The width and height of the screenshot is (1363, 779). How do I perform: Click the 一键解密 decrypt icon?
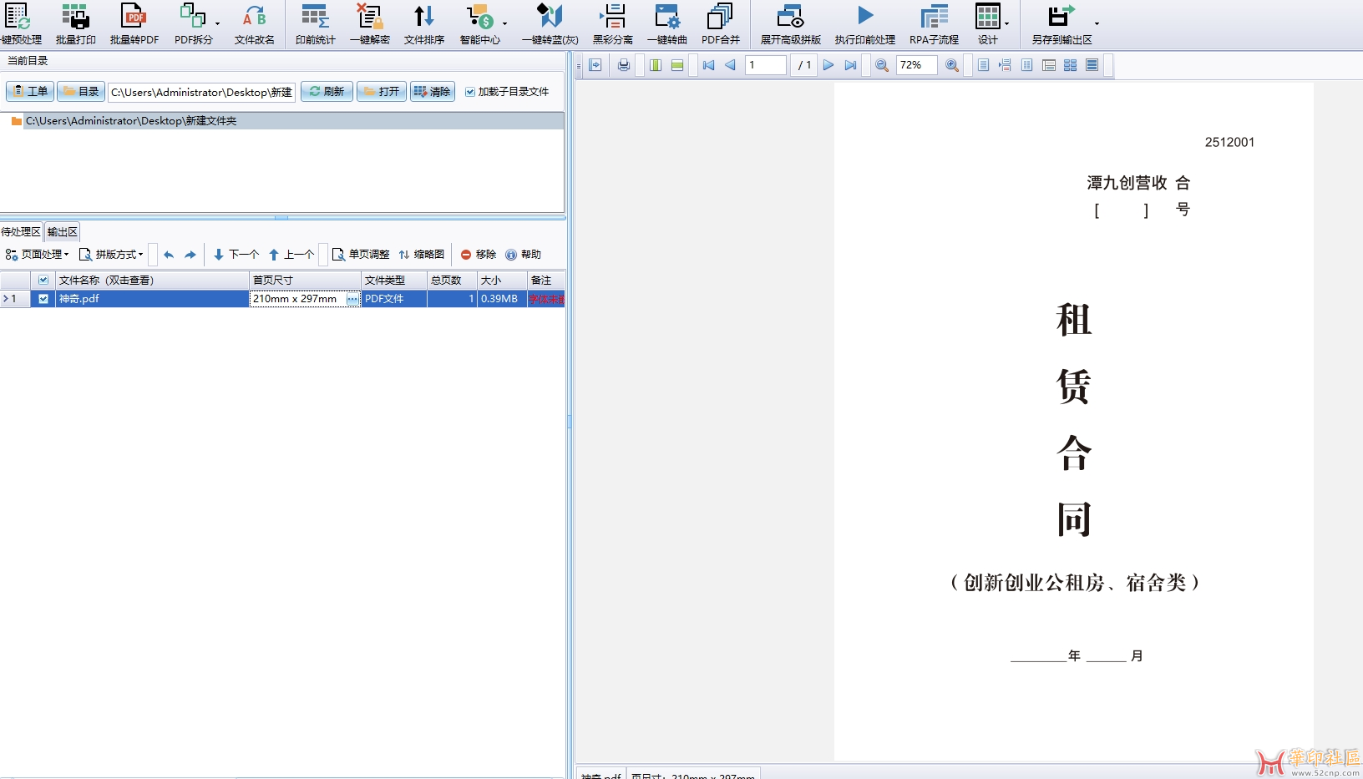pos(369,17)
